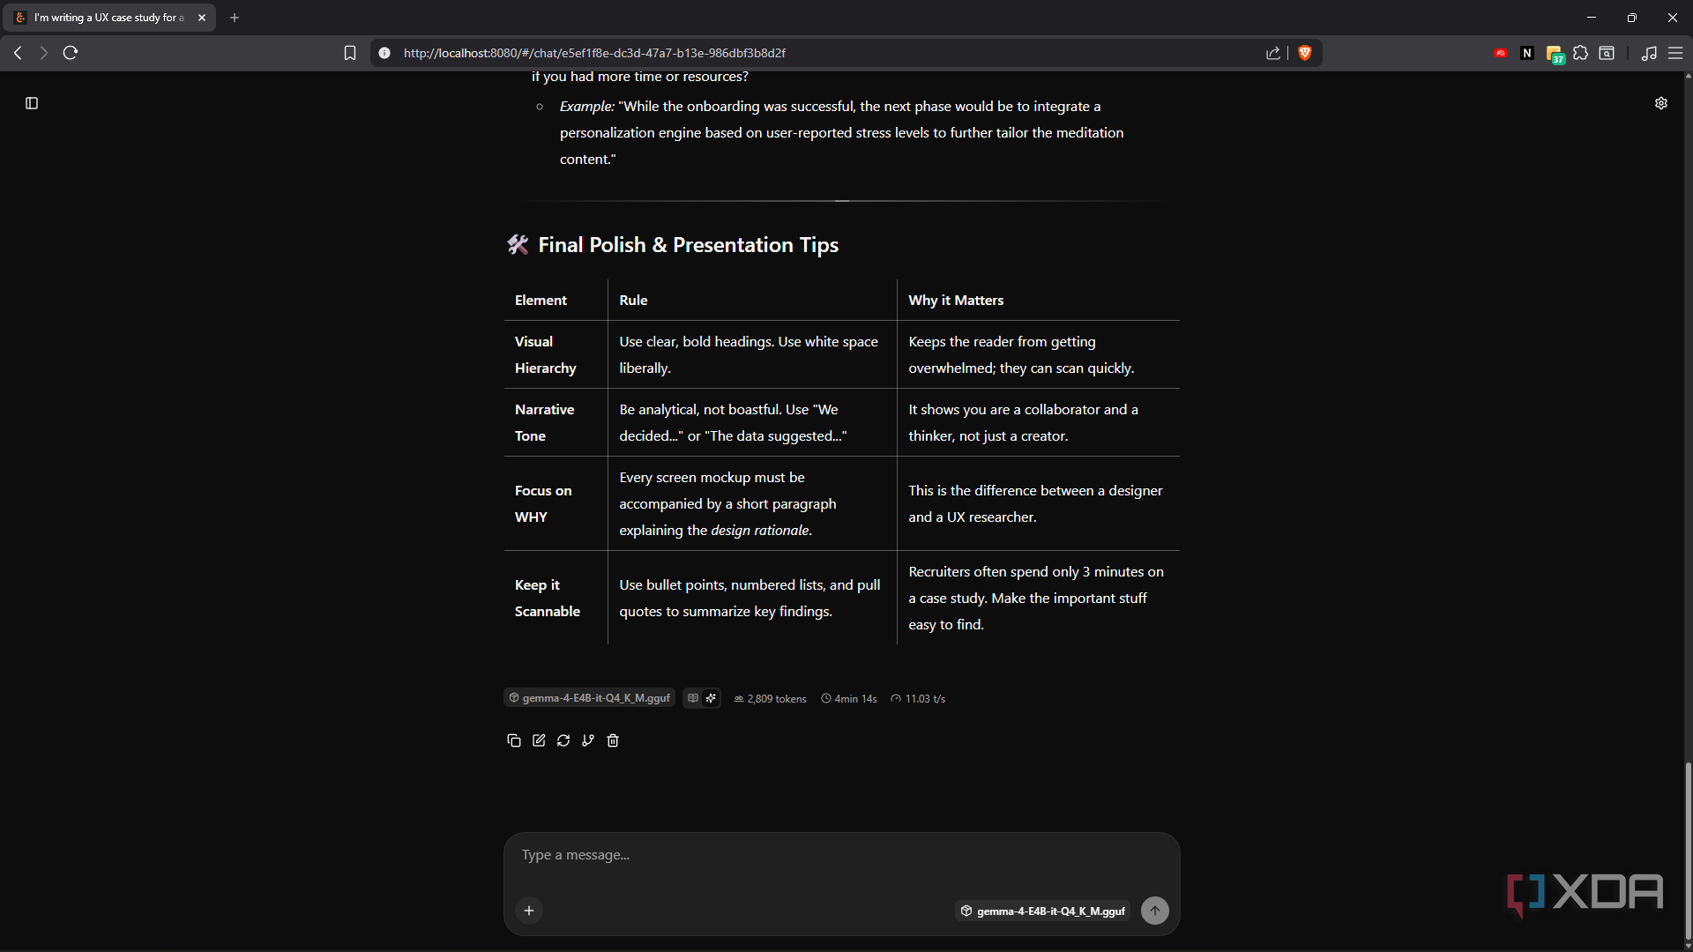The width and height of the screenshot is (1693, 952).
Task: Click the gemma-4-E4B-it-Q4_K_M.gguf badge under the response
Action: click(x=589, y=698)
